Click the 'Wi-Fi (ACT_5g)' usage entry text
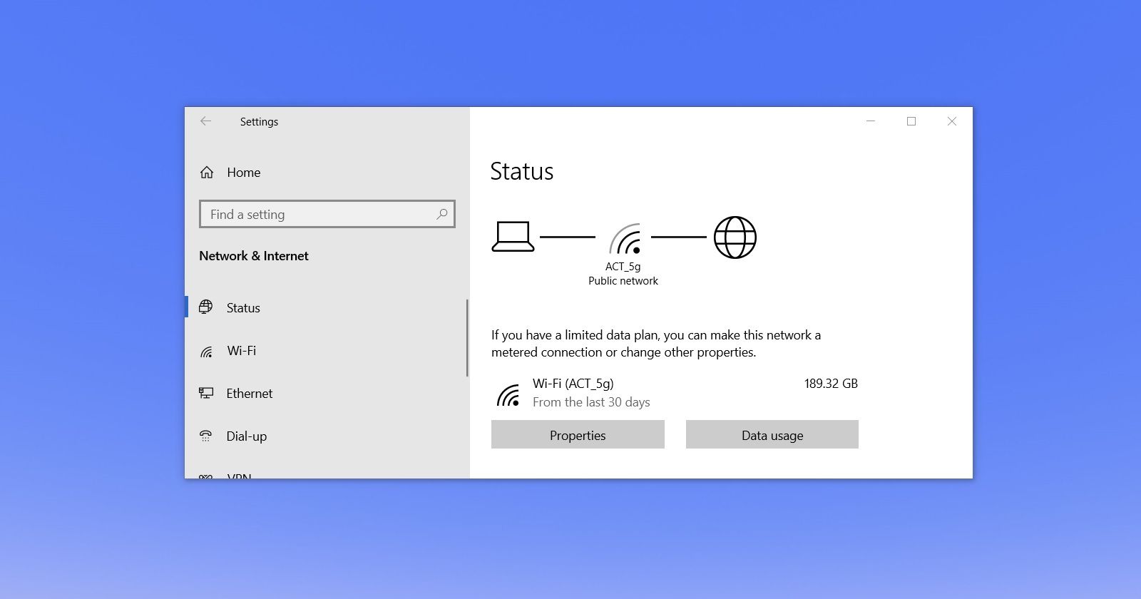The height and width of the screenshot is (599, 1141). pos(573,384)
